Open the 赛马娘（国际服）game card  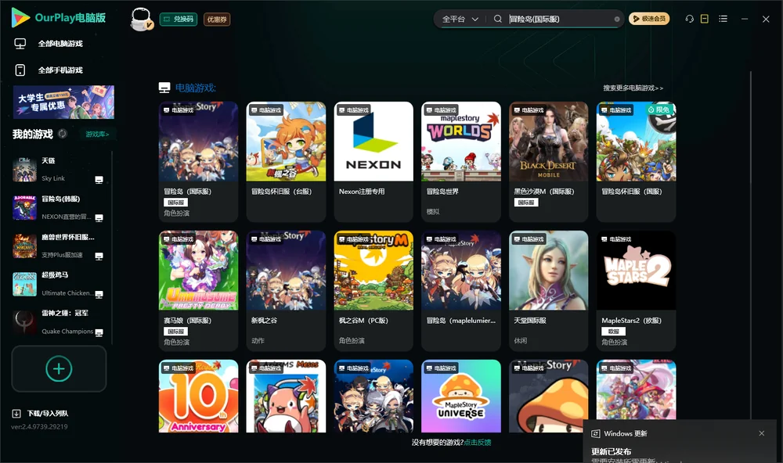pos(198,291)
